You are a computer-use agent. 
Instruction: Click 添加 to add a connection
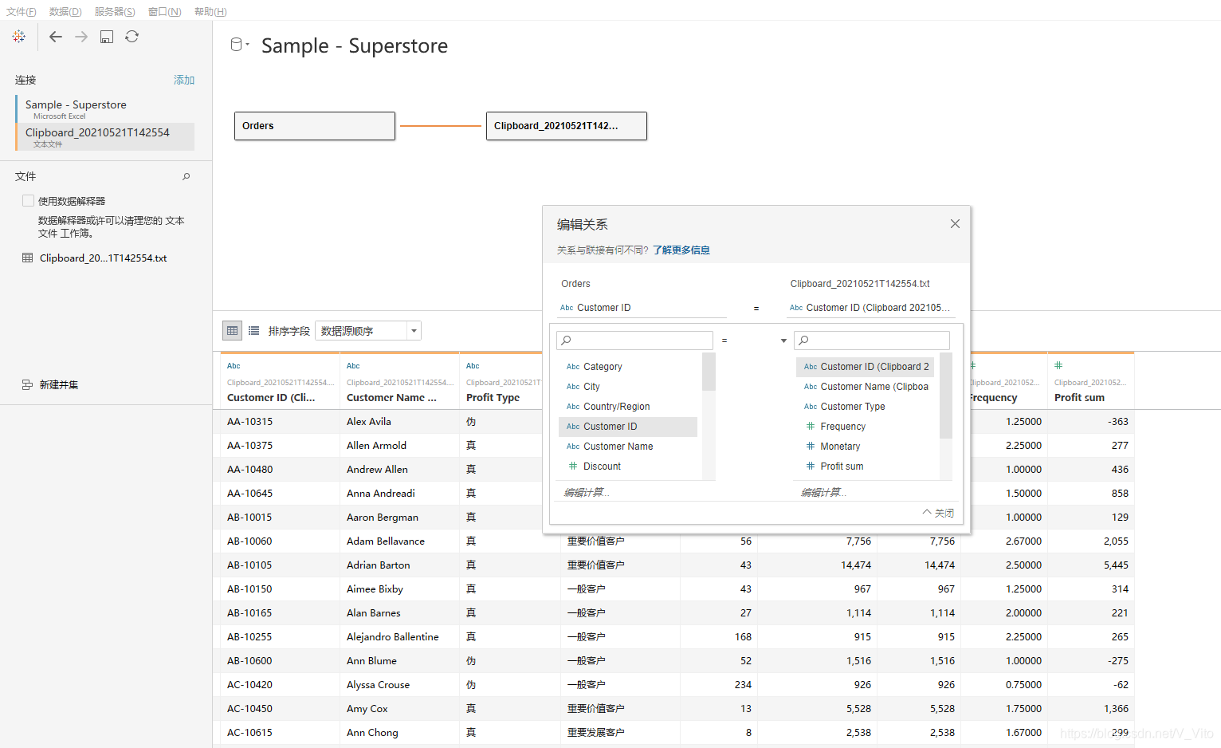tap(184, 80)
